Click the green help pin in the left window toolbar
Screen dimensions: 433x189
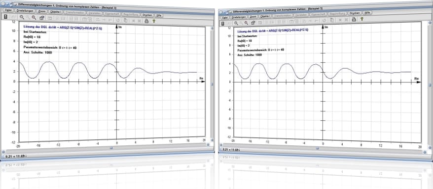(154, 21)
